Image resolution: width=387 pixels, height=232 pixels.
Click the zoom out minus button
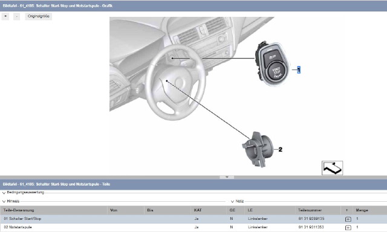click(16, 16)
